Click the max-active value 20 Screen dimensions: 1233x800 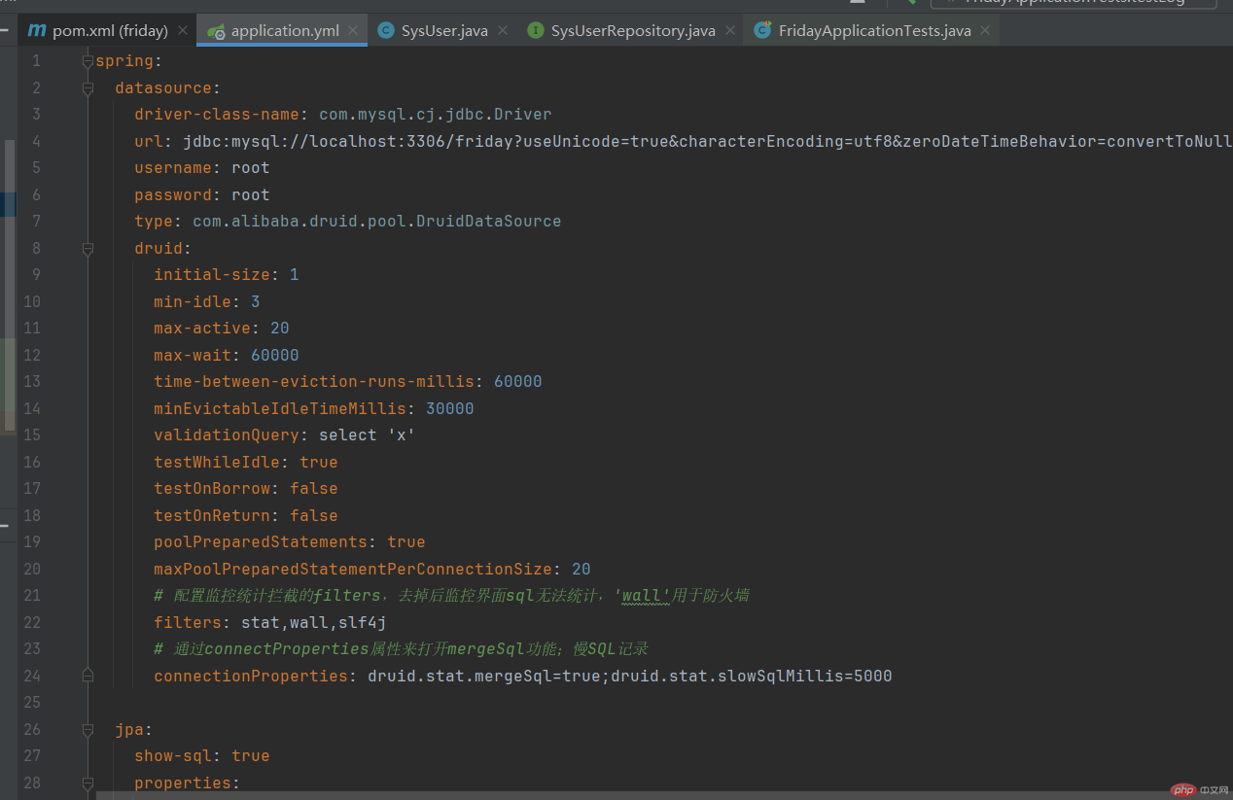280,329
